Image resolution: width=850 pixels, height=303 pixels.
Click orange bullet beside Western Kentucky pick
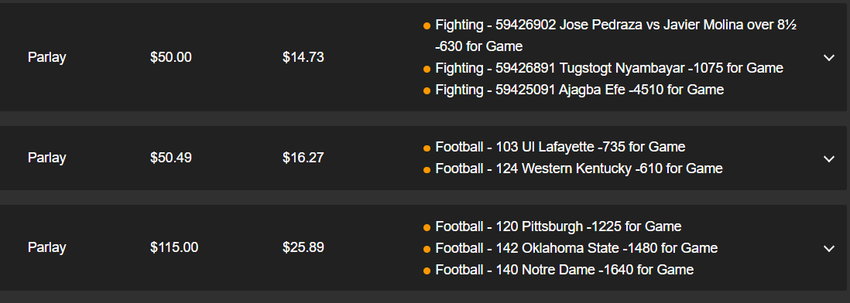click(427, 169)
